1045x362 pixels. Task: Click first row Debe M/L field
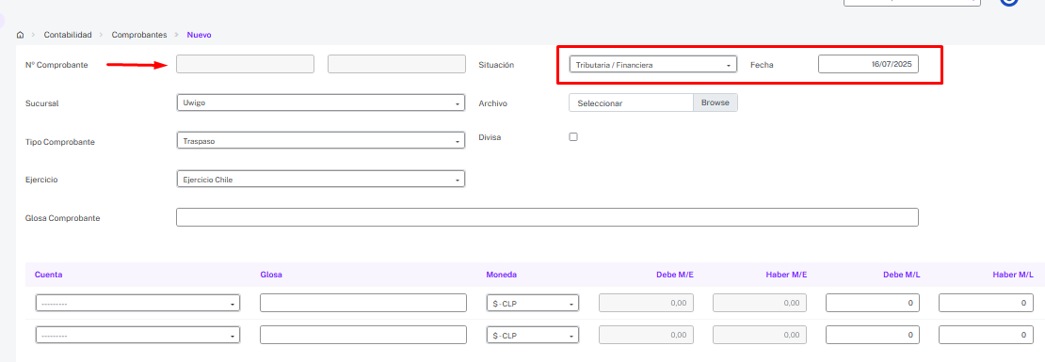(873, 303)
